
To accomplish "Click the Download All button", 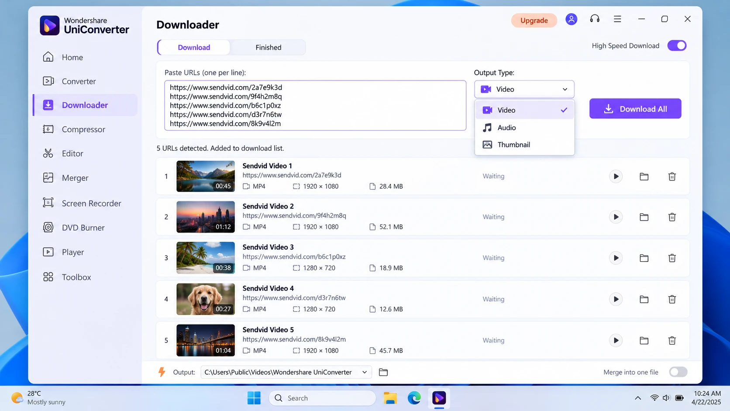I will point(635,109).
